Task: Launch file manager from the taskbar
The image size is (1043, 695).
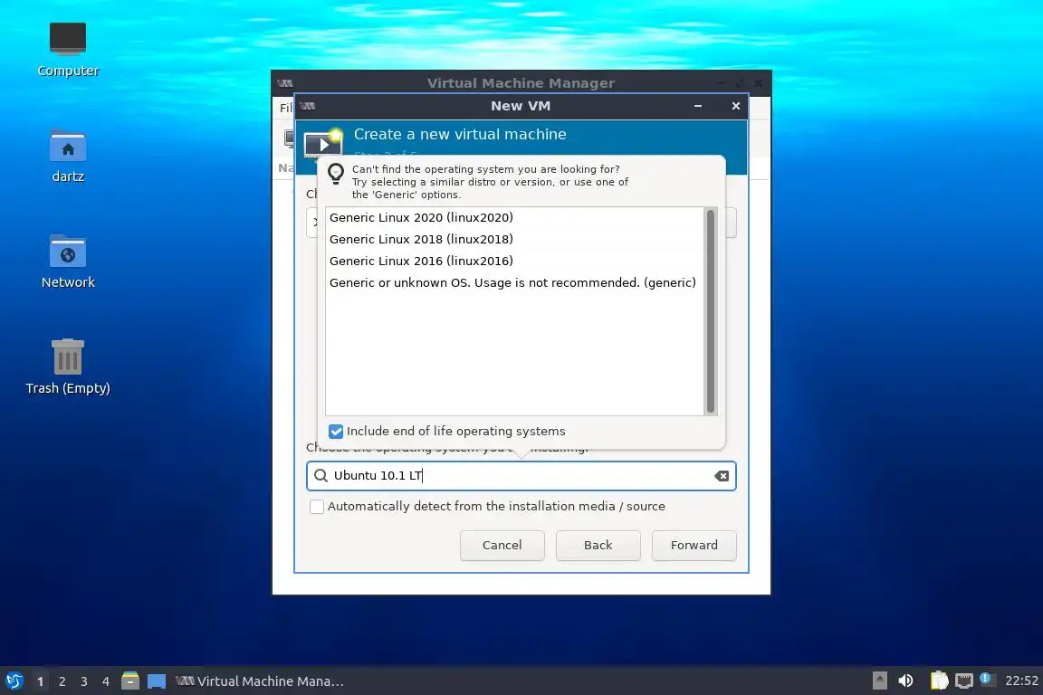Action: 130,681
